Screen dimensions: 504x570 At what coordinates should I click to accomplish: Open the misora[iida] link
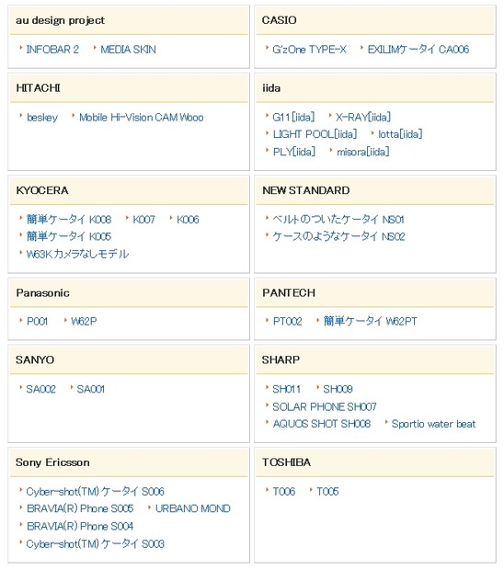tap(363, 152)
